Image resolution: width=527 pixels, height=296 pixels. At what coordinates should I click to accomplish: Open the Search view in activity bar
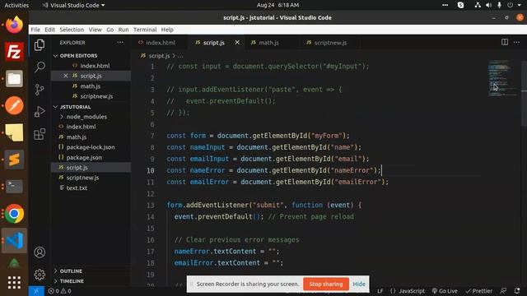point(40,67)
